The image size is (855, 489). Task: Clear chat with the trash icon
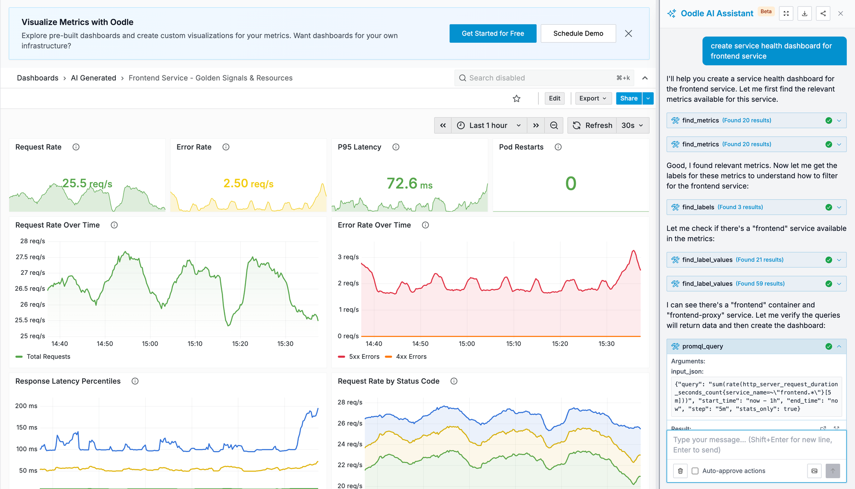[x=680, y=471]
